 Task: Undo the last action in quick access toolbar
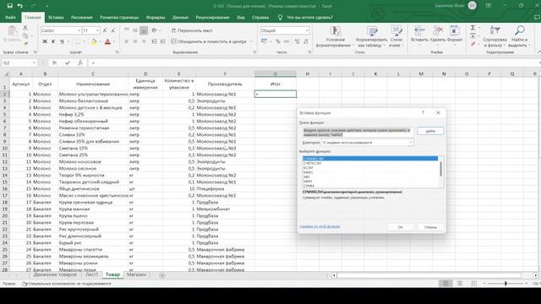(20, 6)
